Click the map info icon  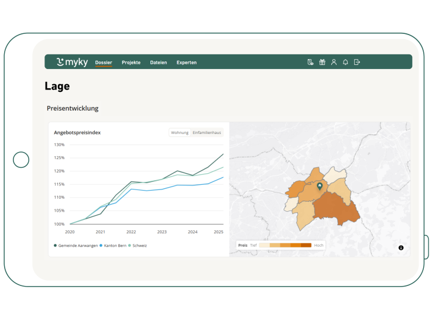[x=401, y=248]
